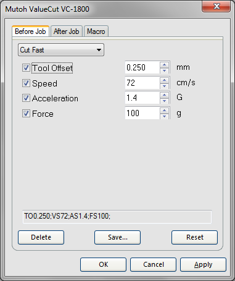Toggle the Force checkbox
Image resolution: width=235 pixels, height=281 pixels.
[26, 114]
